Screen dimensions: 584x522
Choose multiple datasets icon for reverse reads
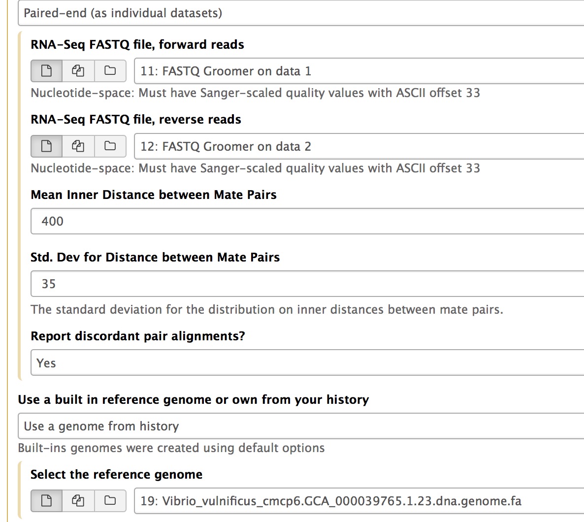[x=78, y=146]
